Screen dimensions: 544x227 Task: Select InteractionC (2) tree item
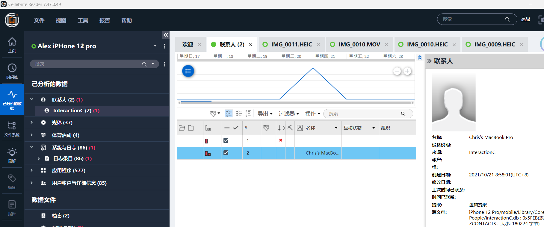click(x=102, y=111)
